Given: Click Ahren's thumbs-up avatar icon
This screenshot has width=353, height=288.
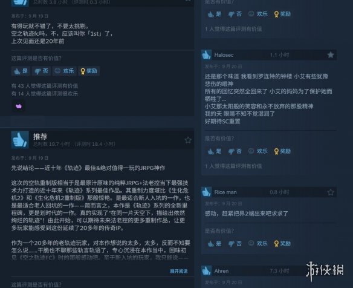Looking at the screenshot, I should 206,270.
